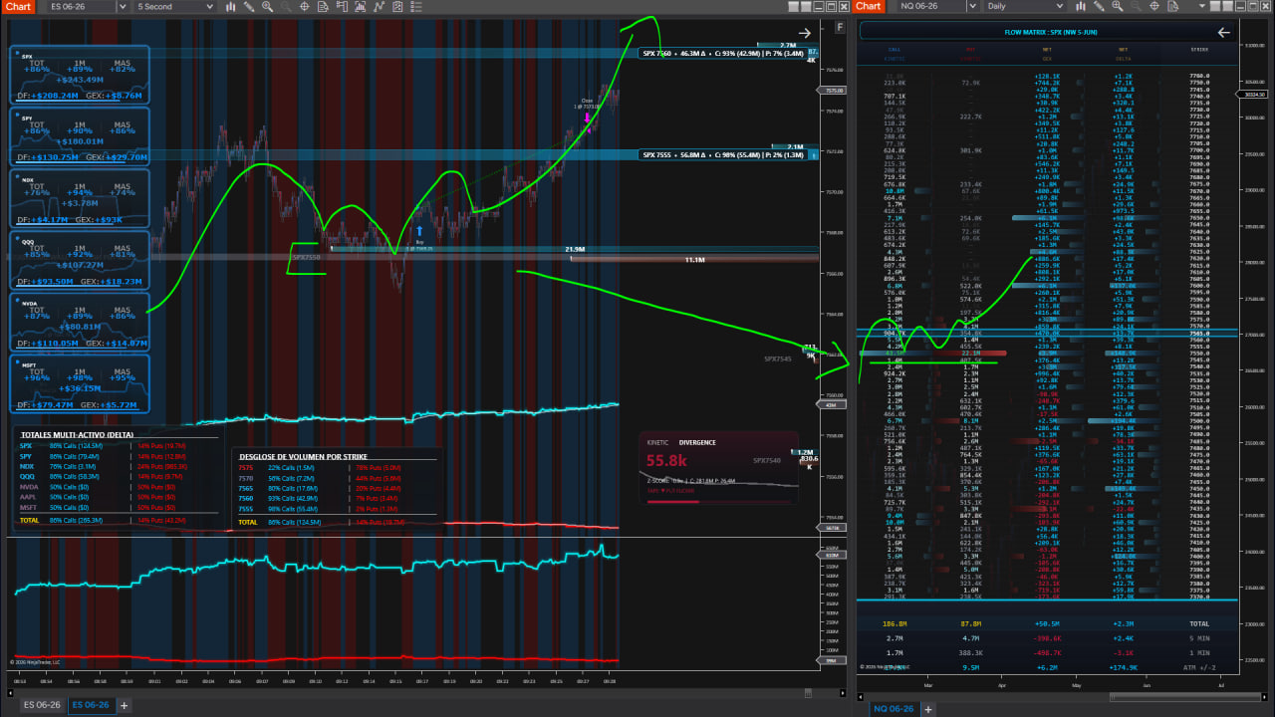The image size is (1275, 717).
Task: Select active ES 06-26 bottom tab
Action: click(x=91, y=705)
